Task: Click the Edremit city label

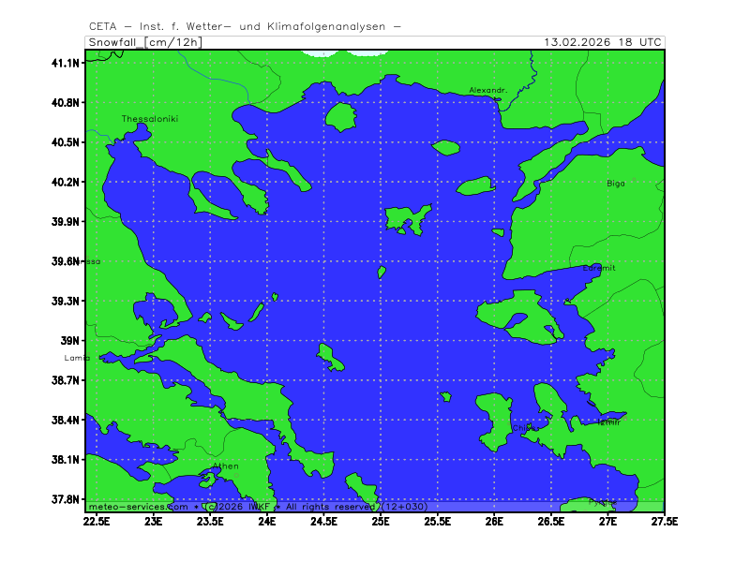Action: 599,268
